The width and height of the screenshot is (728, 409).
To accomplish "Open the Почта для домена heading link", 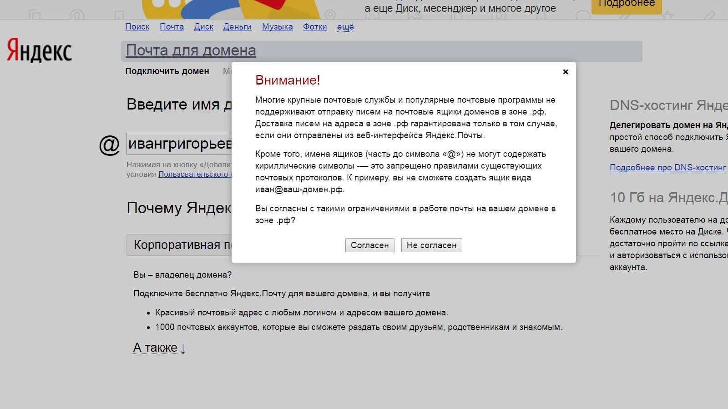I will pyautogui.click(x=191, y=50).
